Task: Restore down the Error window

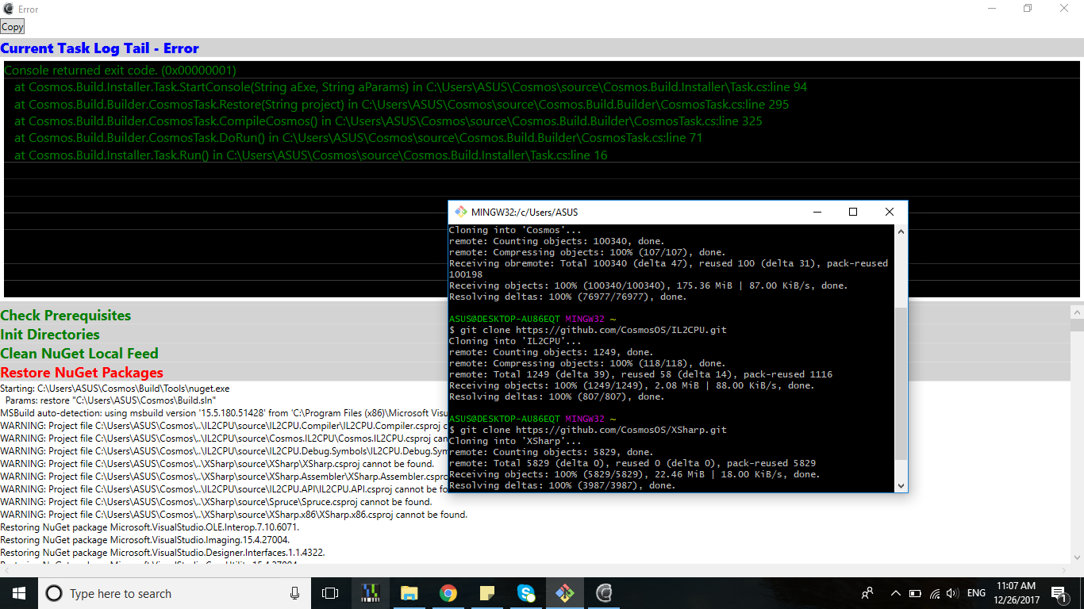Action: [1028, 9]
